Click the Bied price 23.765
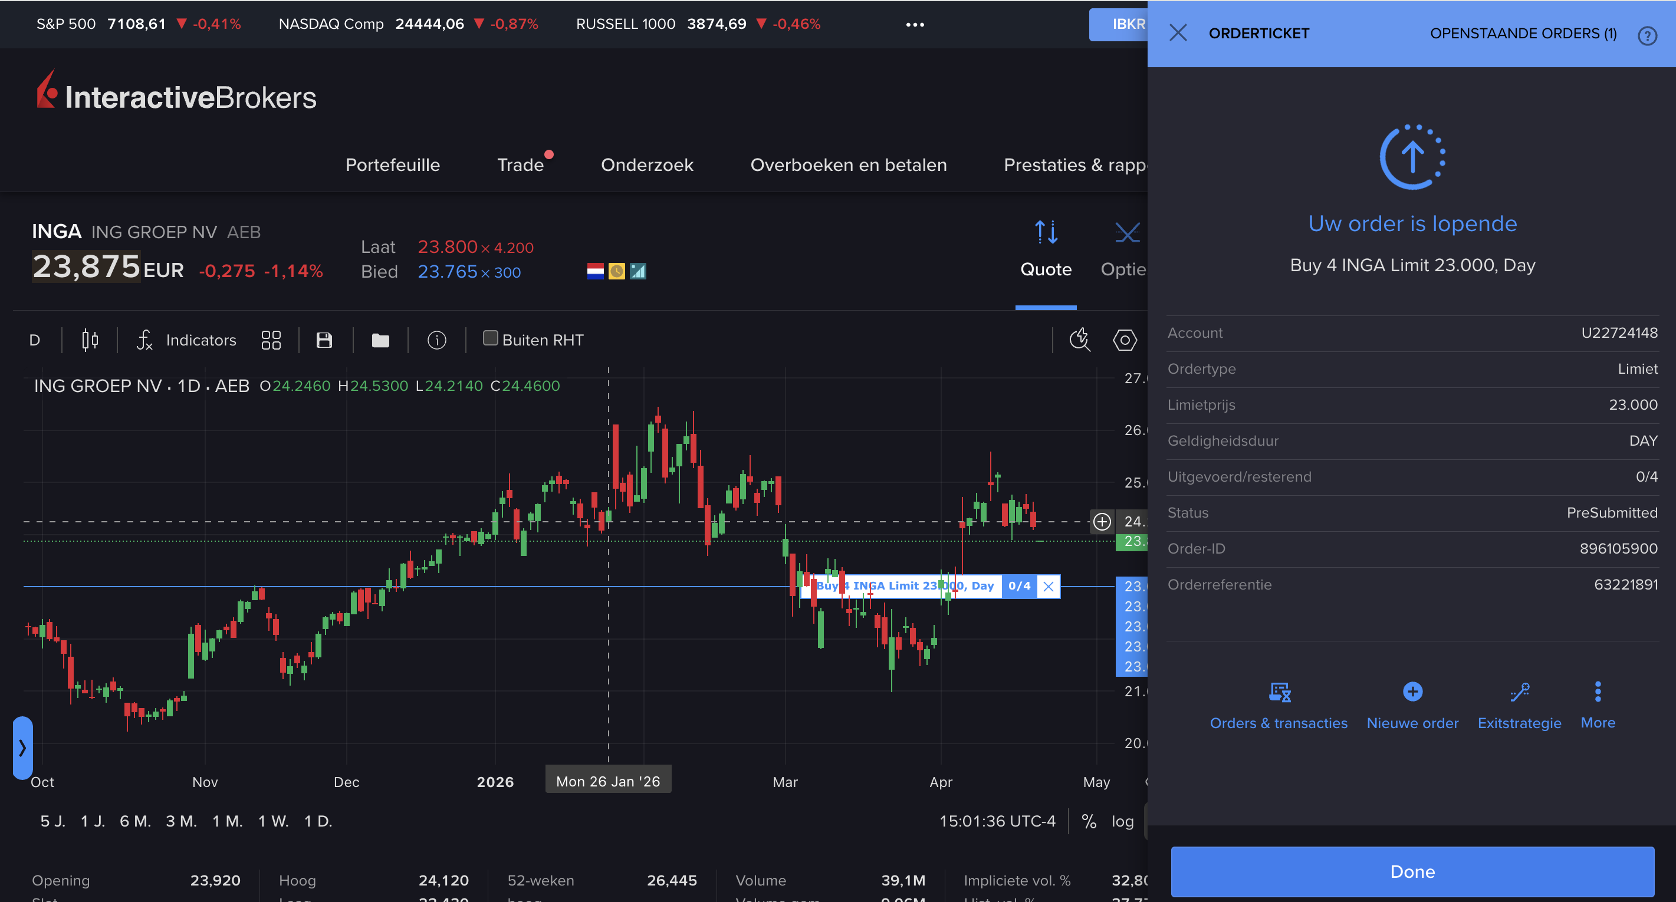Viewport: 1676px width, 902px height. coord(447,272)
